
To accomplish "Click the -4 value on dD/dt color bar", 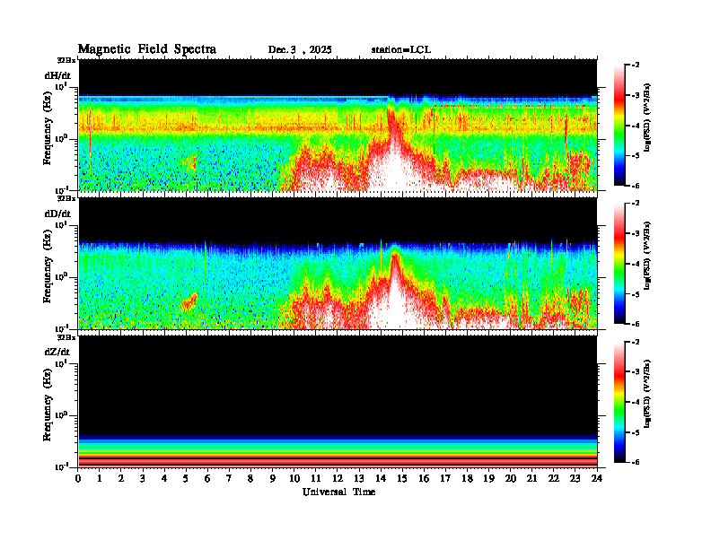I will [x=636, y=264].
